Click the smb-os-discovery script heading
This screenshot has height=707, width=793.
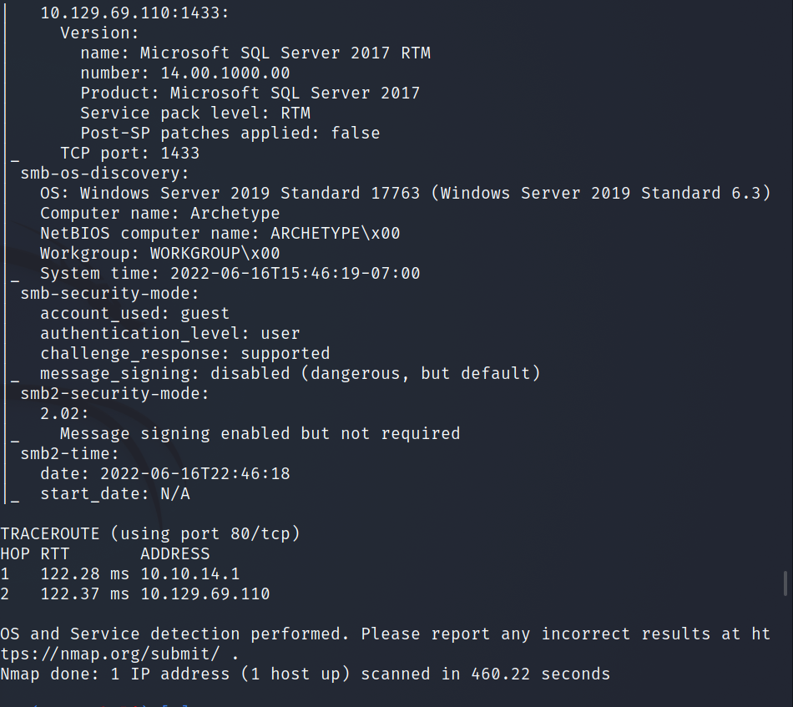tap(105, 173)
